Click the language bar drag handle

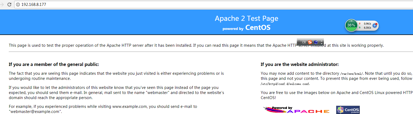(299, 42)
